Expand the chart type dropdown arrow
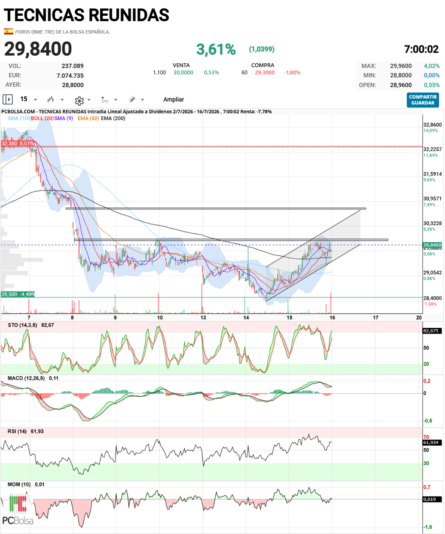The image size is (445, 534). click(62, 100)
